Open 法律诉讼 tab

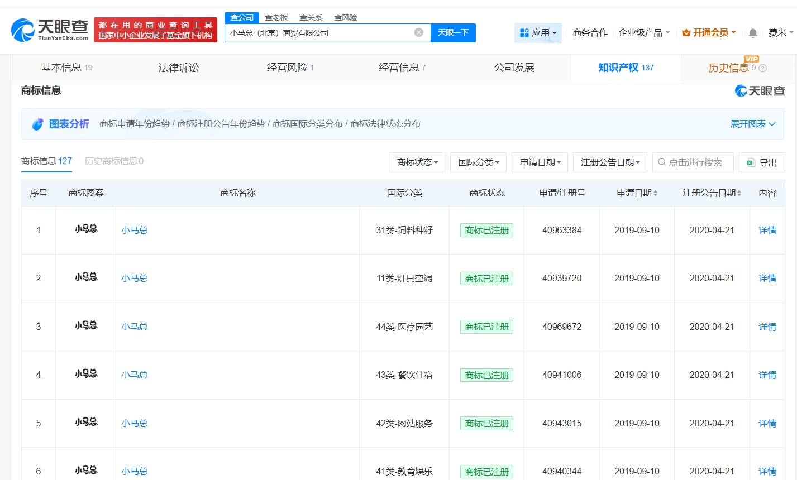click(x=179, y=68)
